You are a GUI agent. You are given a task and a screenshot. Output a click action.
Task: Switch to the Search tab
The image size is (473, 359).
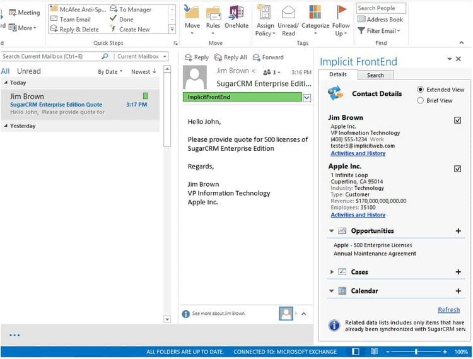375,75
